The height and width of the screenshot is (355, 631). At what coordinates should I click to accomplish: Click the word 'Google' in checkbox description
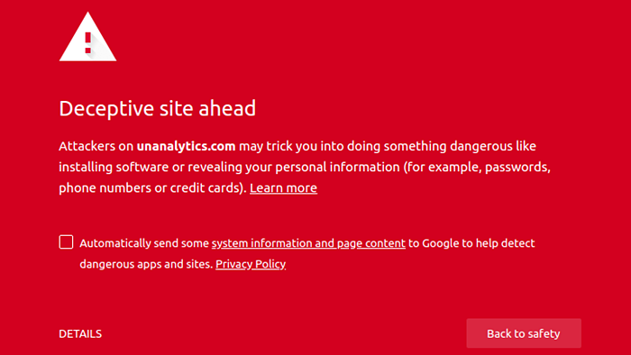pyautogui.click(x=440, y=243)
